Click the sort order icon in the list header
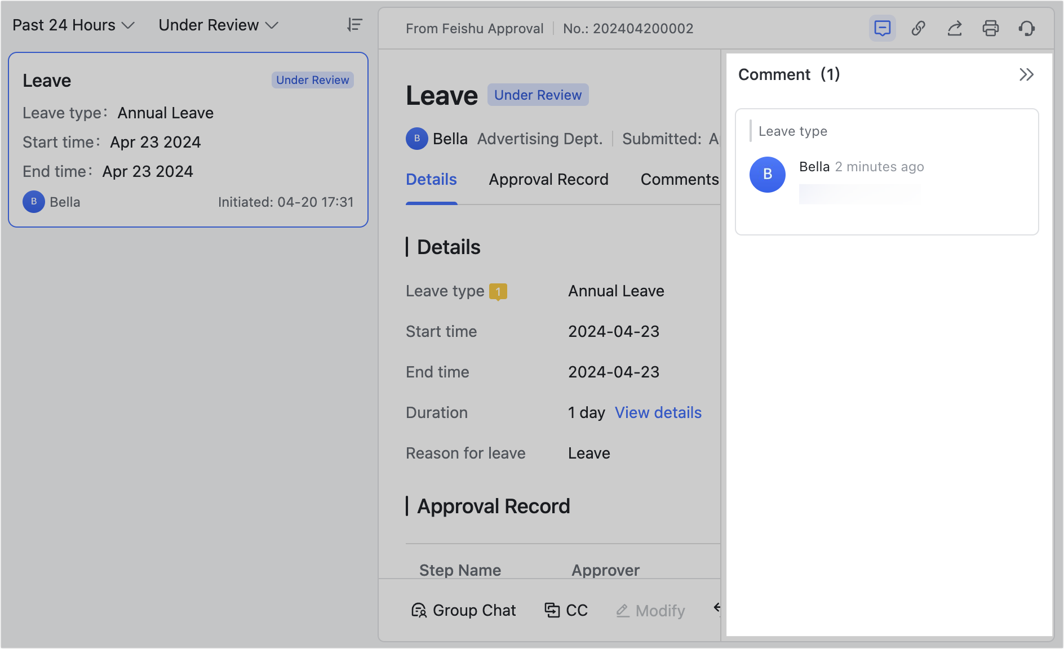 click(x=354, y=25)
